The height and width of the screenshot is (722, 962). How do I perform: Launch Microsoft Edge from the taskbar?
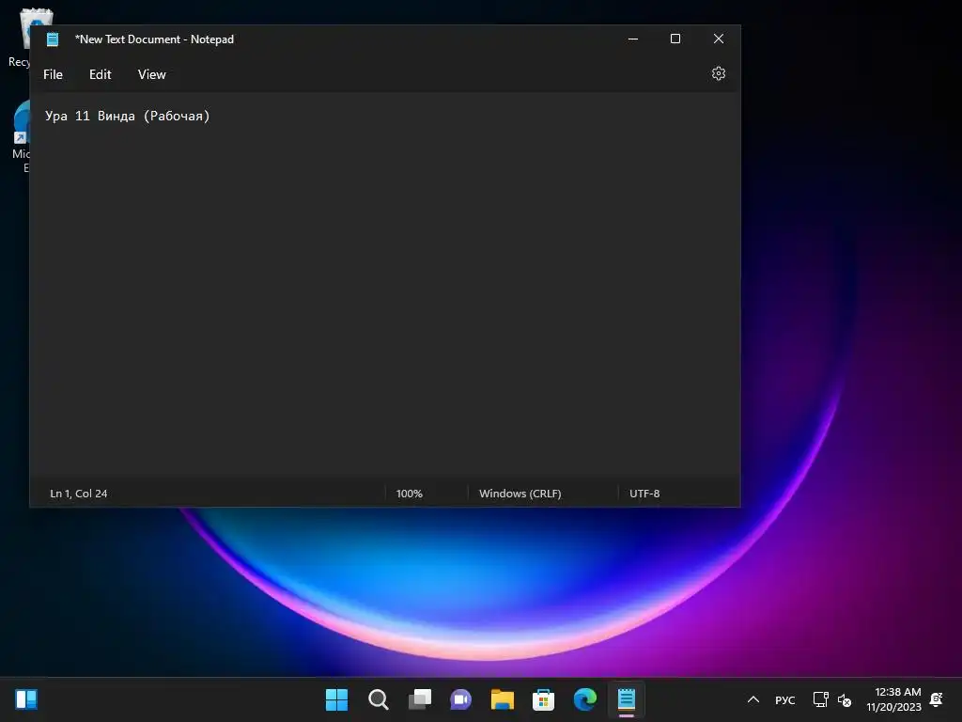point(584,699)
